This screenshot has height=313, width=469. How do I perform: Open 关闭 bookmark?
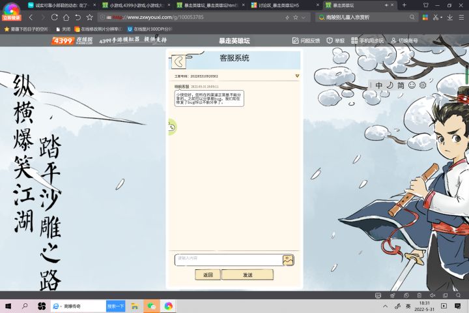(x=63, y=29)
